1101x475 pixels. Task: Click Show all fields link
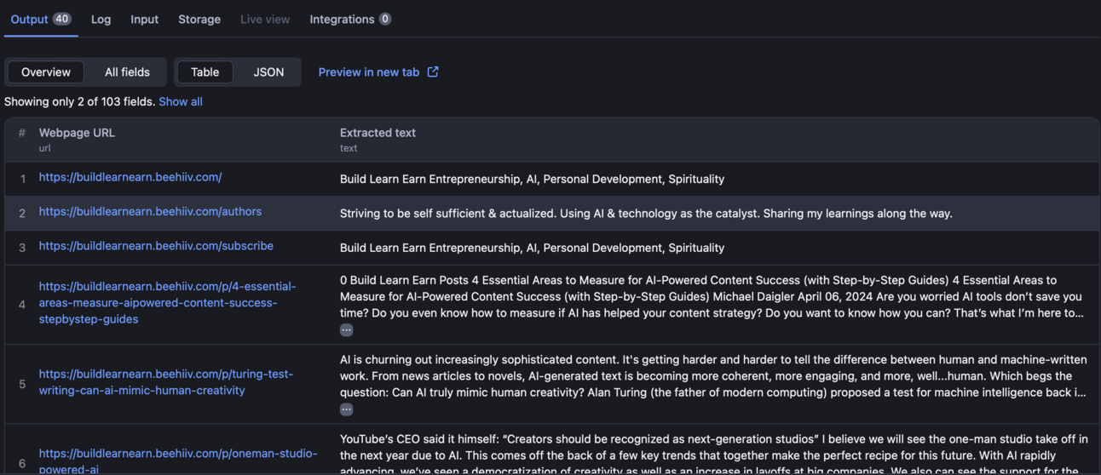click(181, 101)
